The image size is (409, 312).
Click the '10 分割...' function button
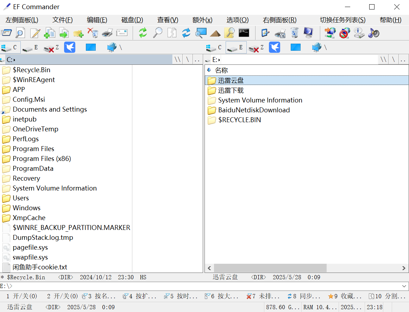click(387, 296)
